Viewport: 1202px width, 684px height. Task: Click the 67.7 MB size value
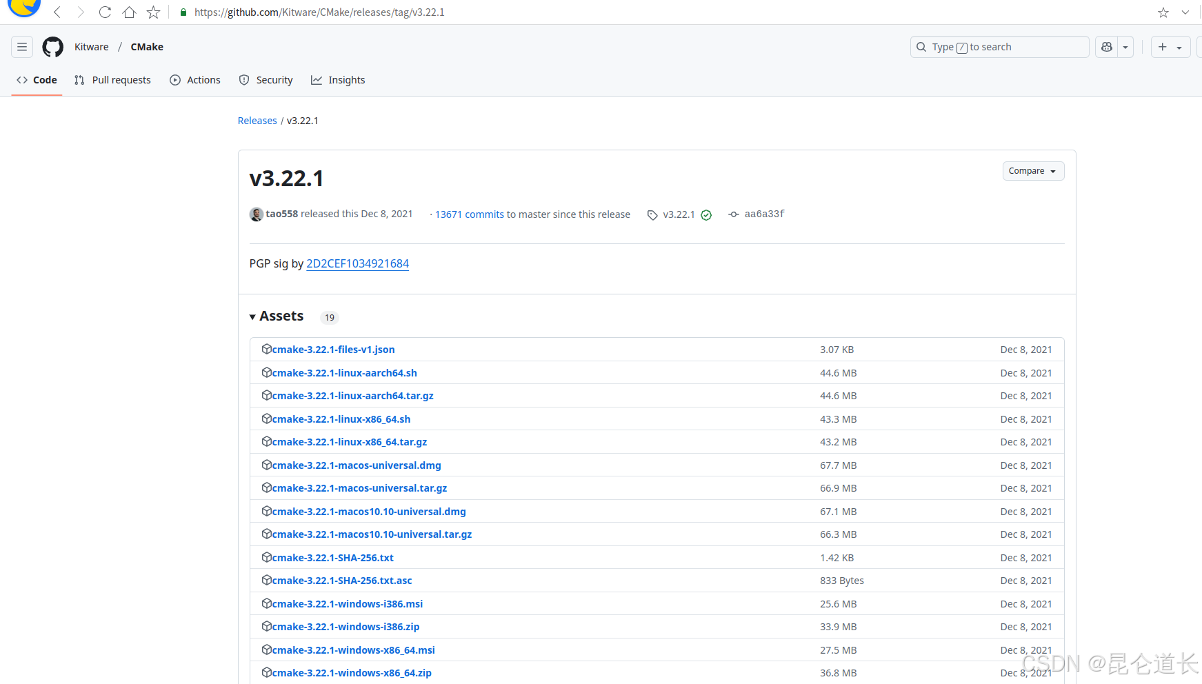839,465
